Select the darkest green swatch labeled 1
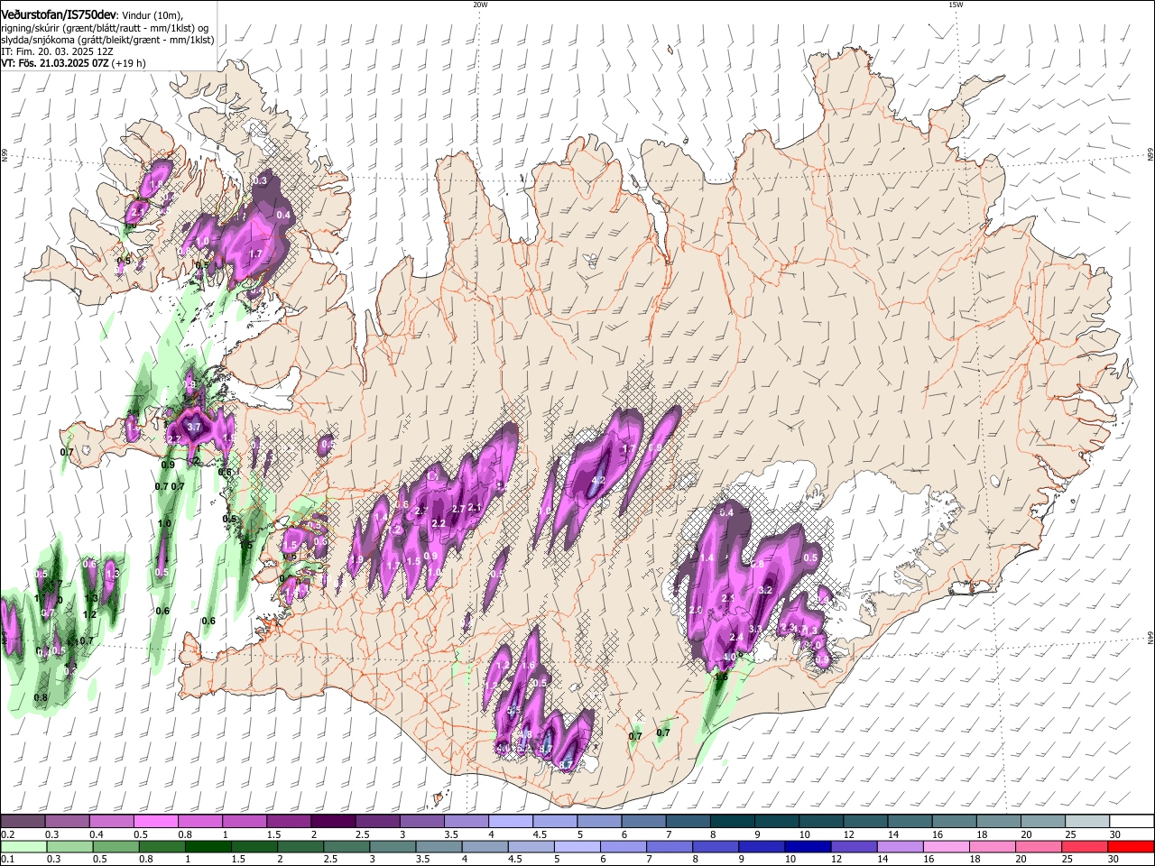The height and width of the screenshot is (866, 1155). click(x=208, y=846)
